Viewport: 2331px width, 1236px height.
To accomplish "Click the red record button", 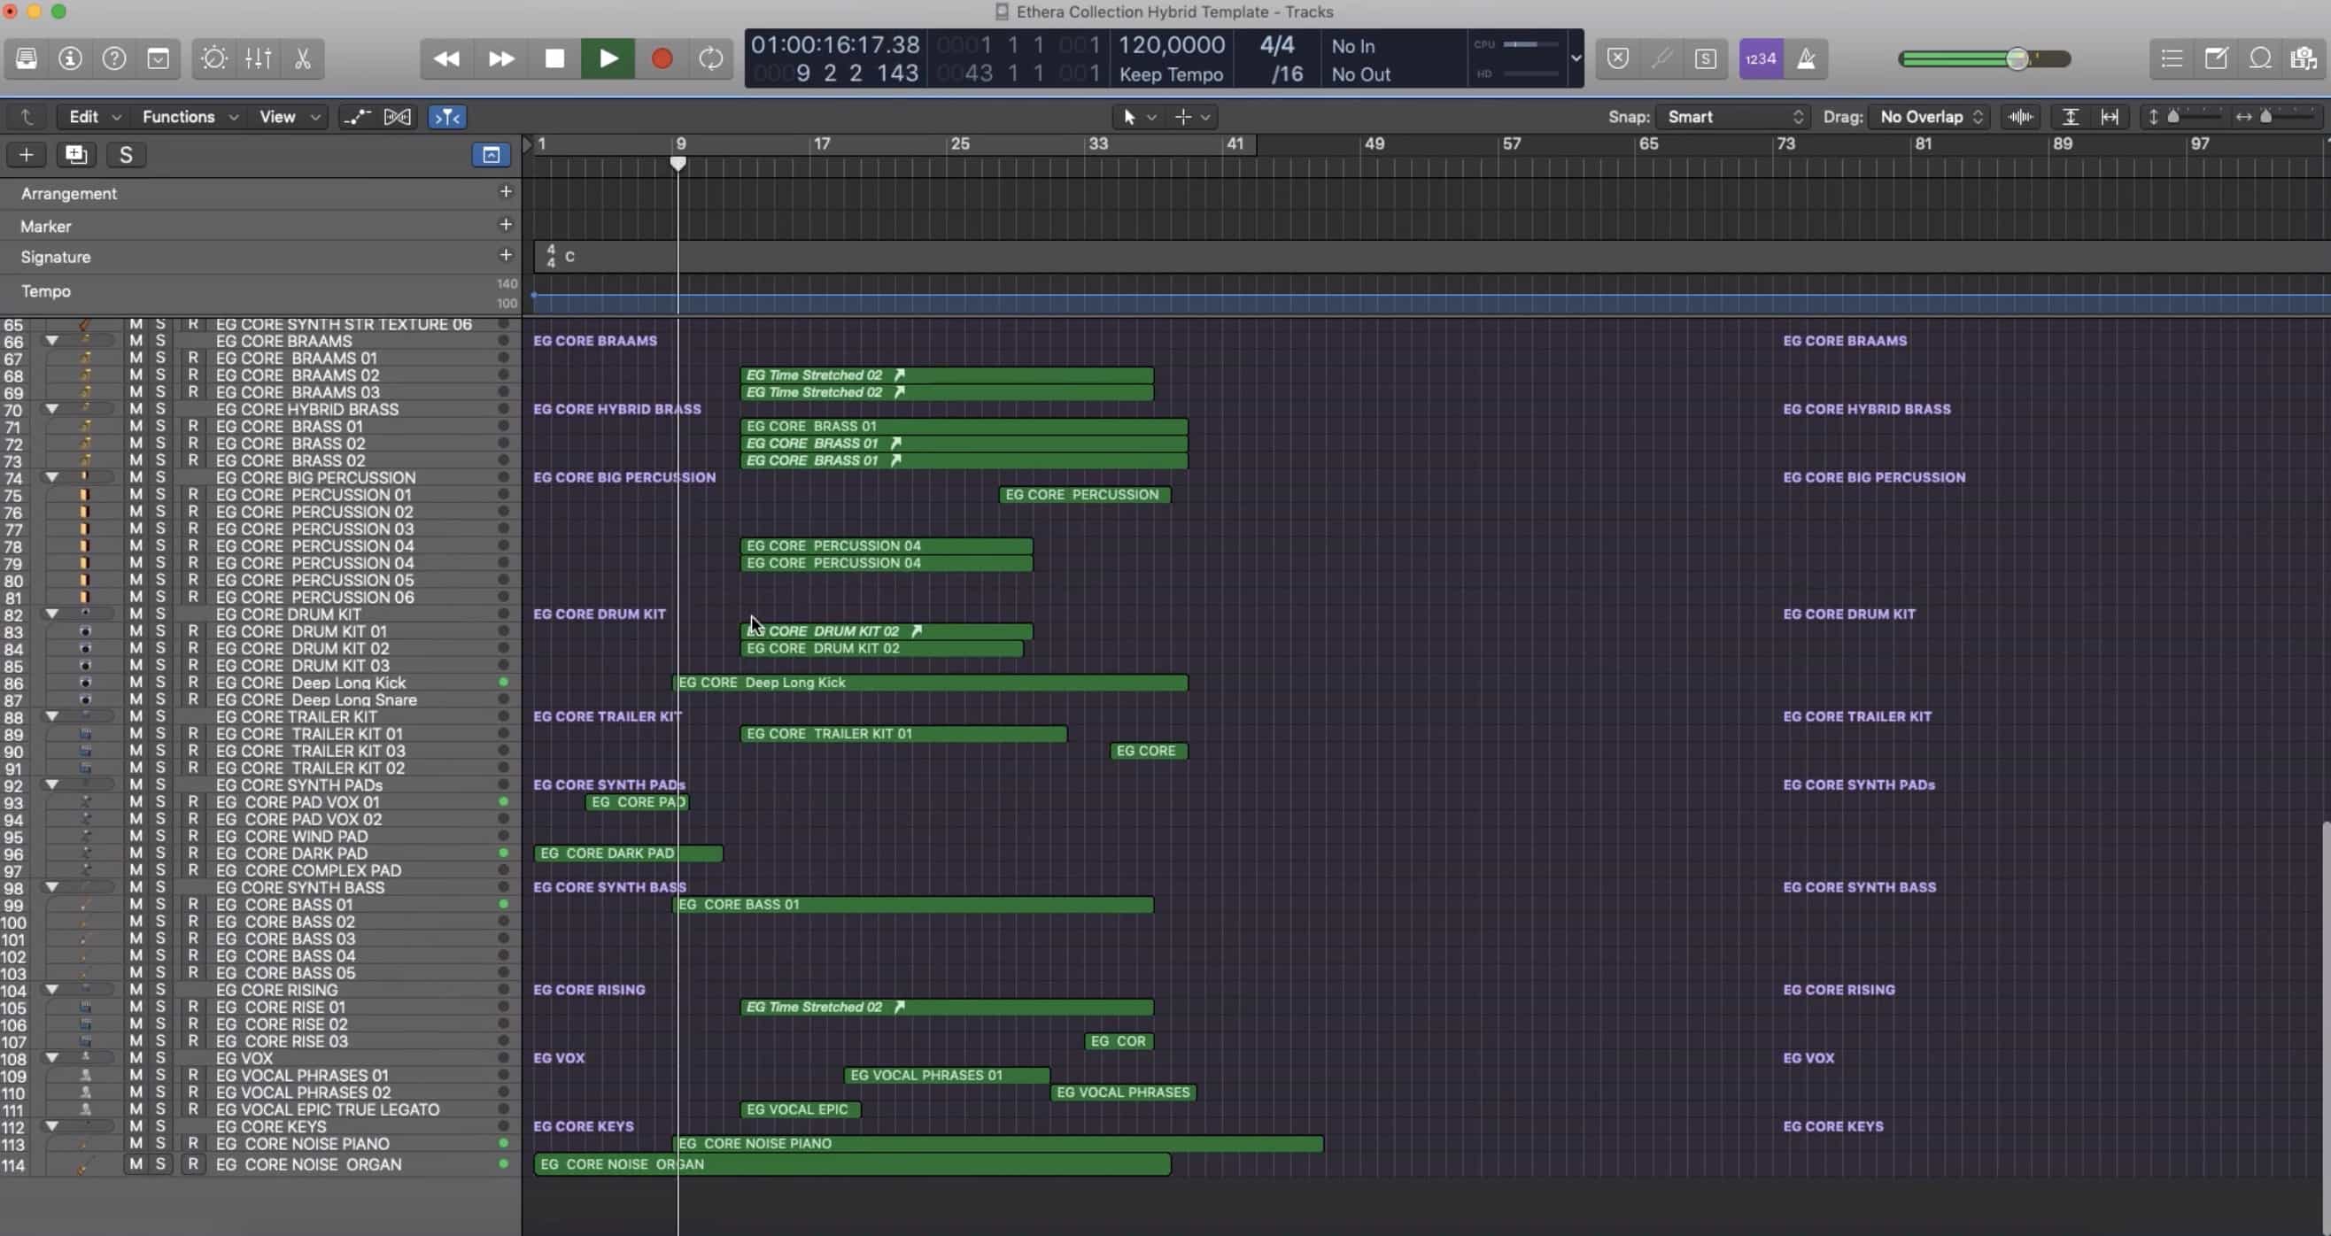I will point(662,58).
